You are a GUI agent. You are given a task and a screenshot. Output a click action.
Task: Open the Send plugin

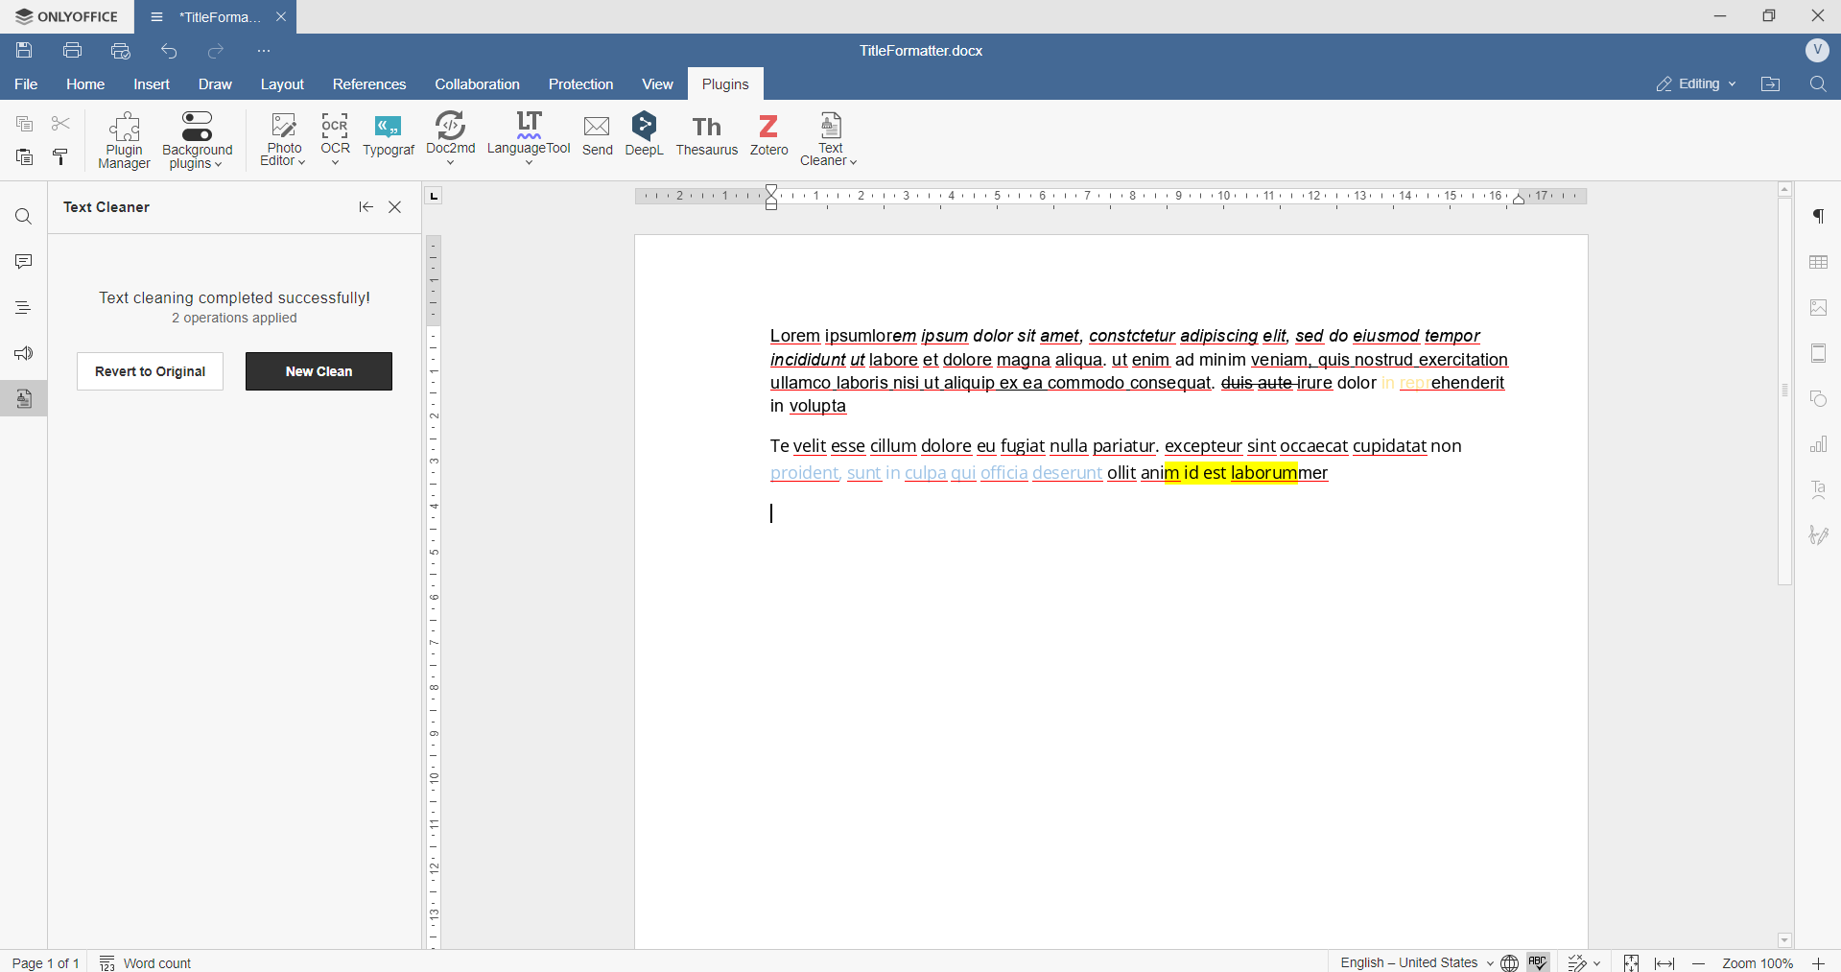tap(597, 136)
